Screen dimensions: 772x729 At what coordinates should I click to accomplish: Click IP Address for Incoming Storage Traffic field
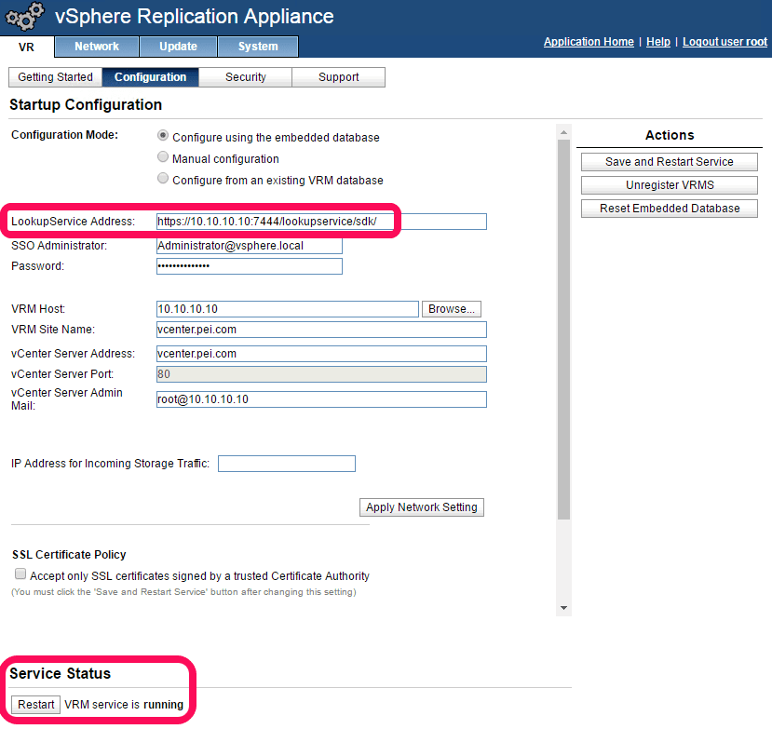[x=287, y=464]
